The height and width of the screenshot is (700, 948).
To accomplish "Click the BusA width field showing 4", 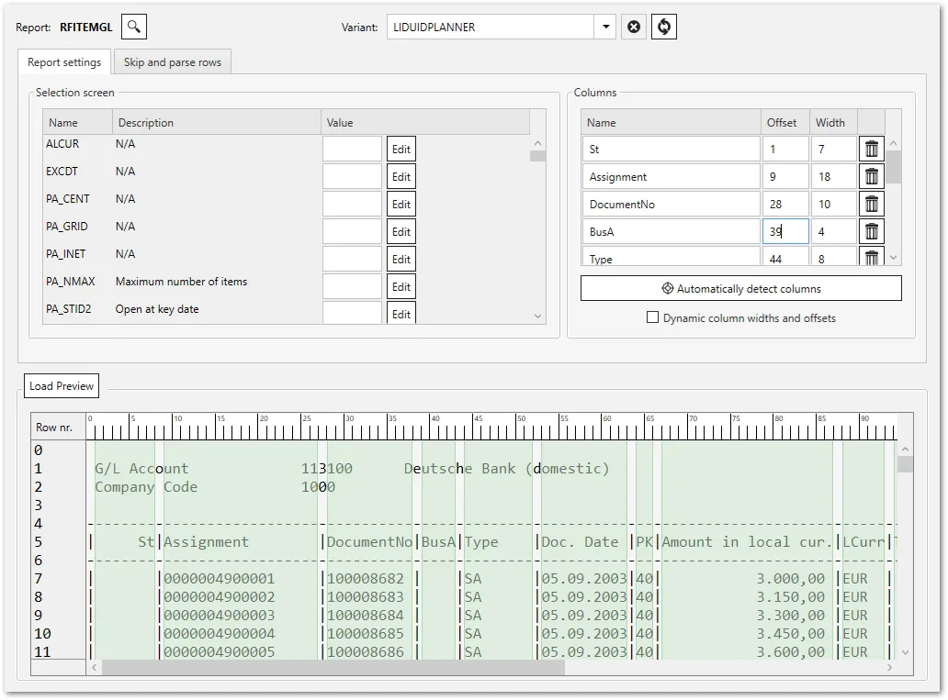I will [x=834, y=231].
